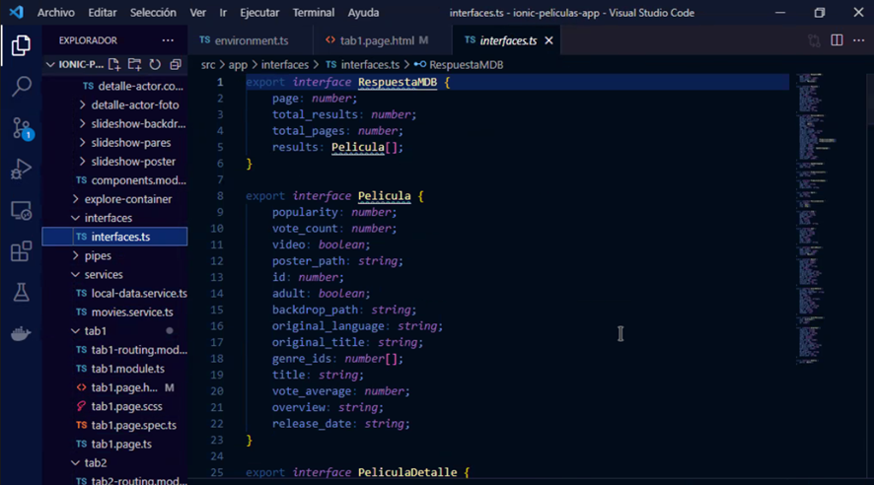Open Testing flask icon
This screenshot has width=874, height=485.
point(21,293)
